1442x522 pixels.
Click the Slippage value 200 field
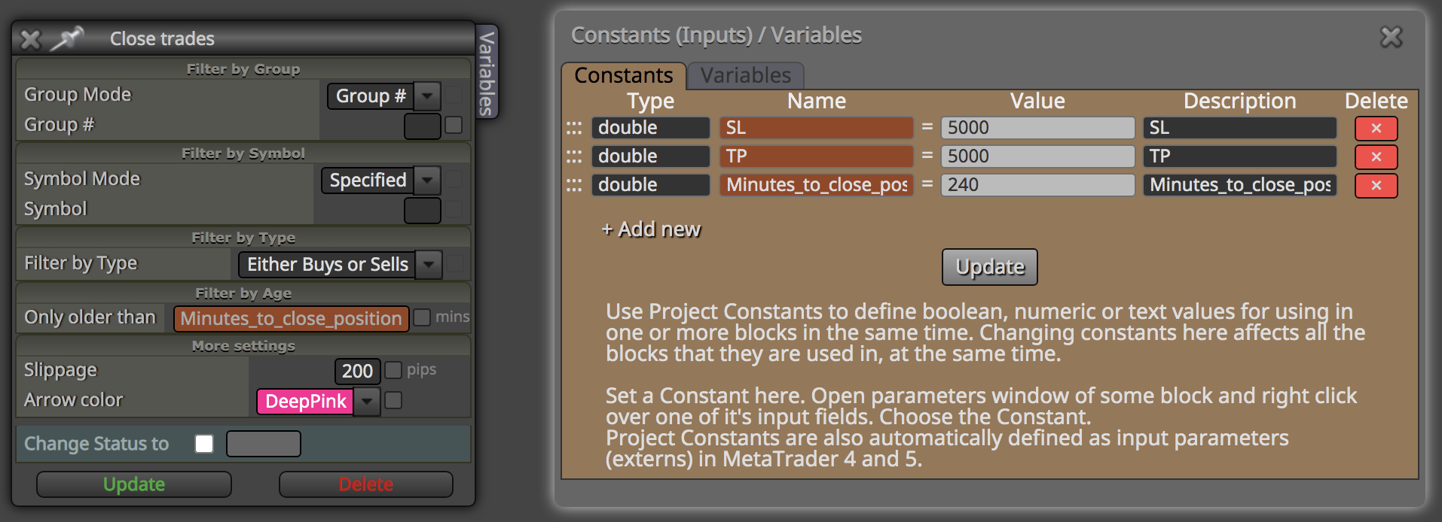pos(357,372)
